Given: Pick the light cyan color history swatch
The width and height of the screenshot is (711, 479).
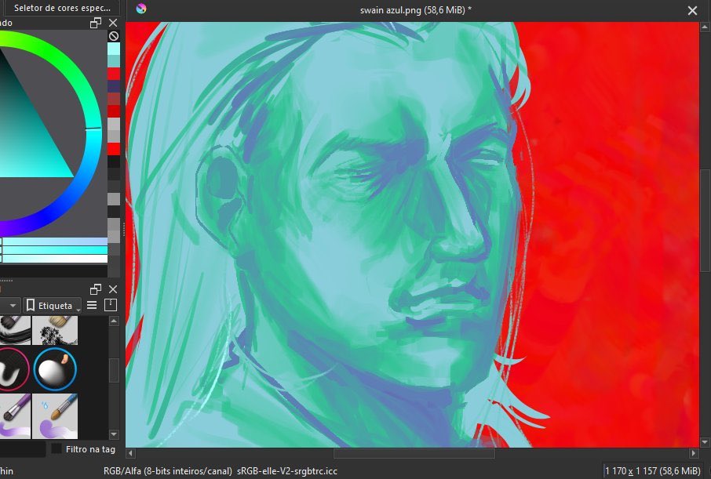Looking at the screenshot, I should pyautogui.click(x=114, y=49).
